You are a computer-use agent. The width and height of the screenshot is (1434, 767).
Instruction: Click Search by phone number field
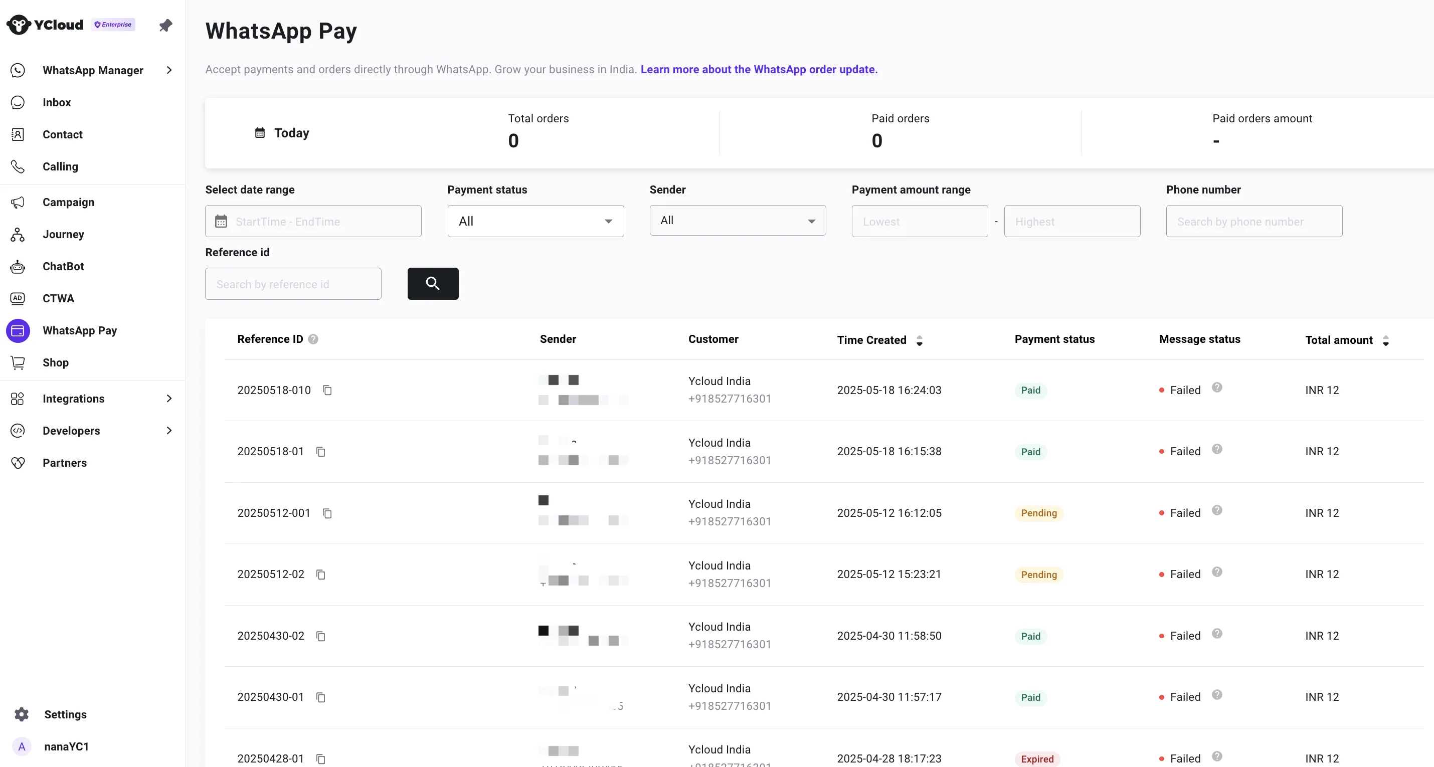pyautogui.click(x=1253, y=222)
